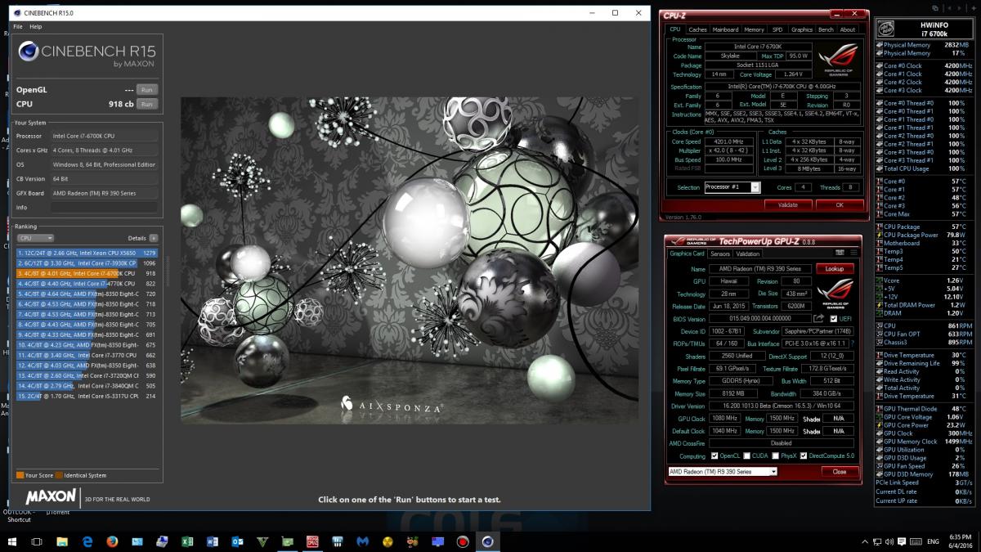Switch to CPU-Z Bench tab
The height and width of the screenshot is (552, 981).
826,29
